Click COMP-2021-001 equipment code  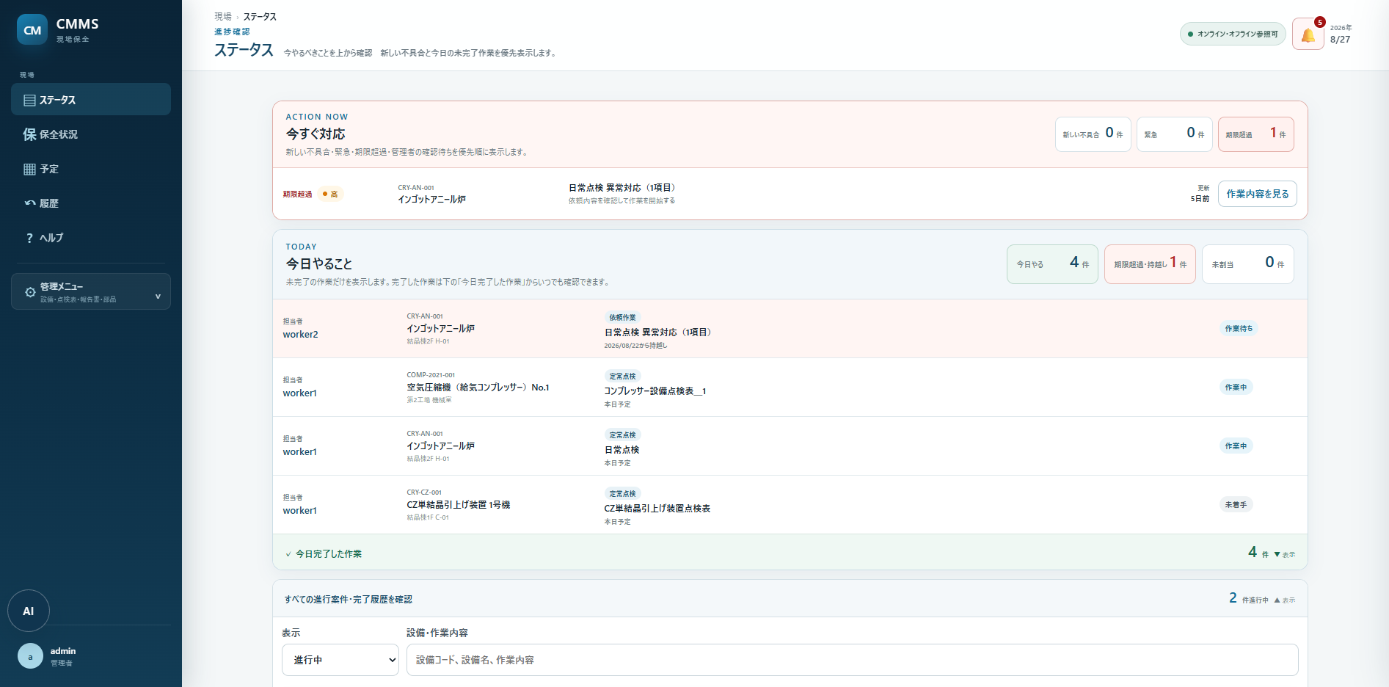tap(431, 375)
